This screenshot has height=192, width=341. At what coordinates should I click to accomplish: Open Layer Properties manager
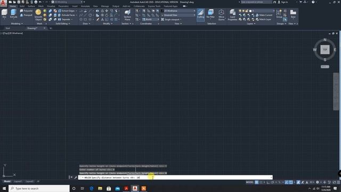tap(232, 15)
